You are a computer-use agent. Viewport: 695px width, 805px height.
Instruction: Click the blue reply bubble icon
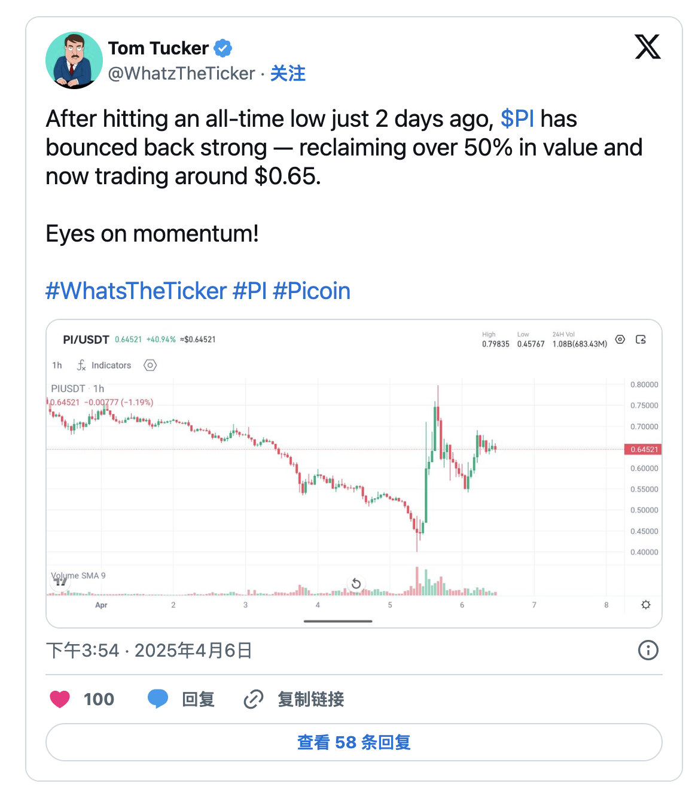point(158,699)
